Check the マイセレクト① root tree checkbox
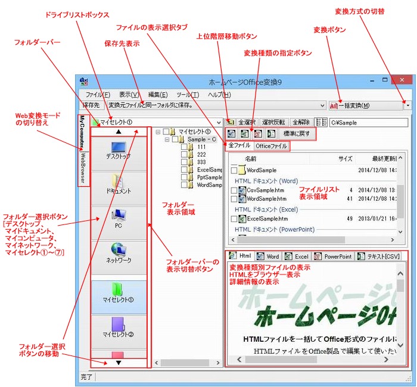The image size is (417, 387). tap(166, 132)
